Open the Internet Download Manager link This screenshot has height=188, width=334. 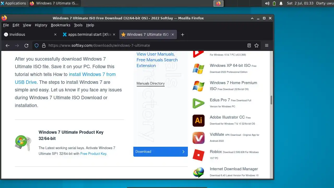point(234,169)
